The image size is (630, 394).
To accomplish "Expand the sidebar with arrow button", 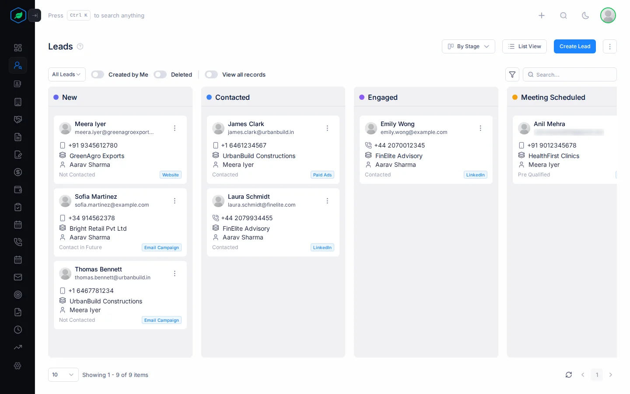I will pos(35,15).
